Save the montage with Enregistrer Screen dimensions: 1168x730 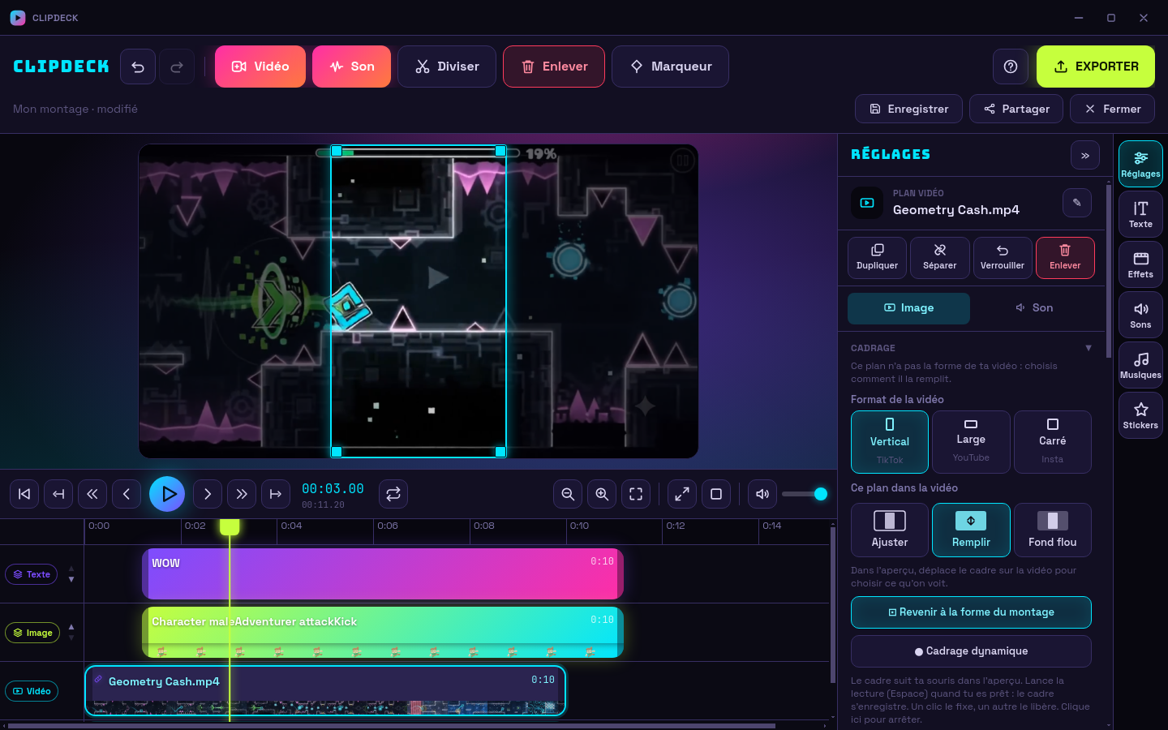click(908, 109)
